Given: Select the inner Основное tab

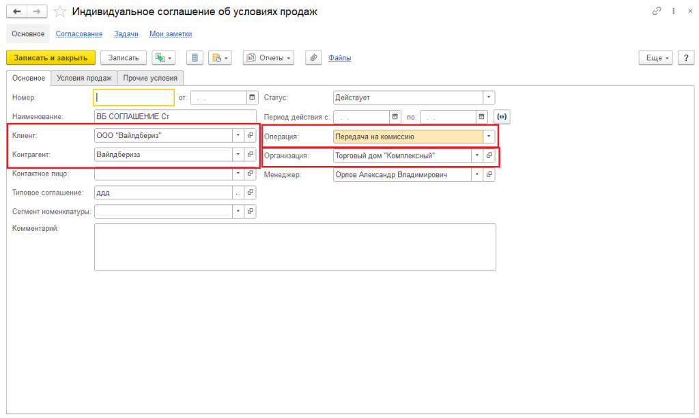Looking at the screenshot, I should point(29,78).
